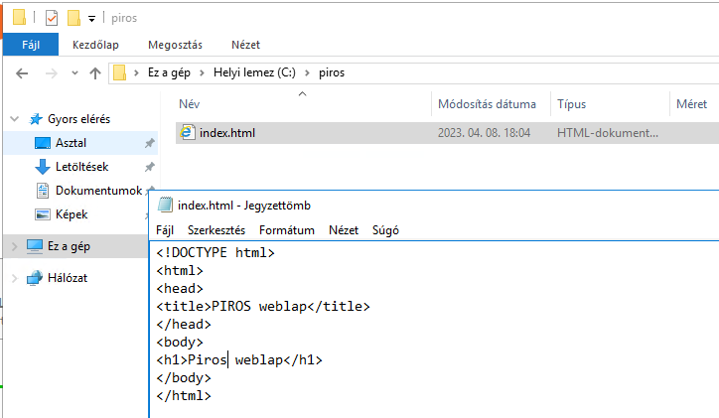Viewport: 719px width, 418px height.
Task: Expand the Hálózat tree node
Action: 14,278
